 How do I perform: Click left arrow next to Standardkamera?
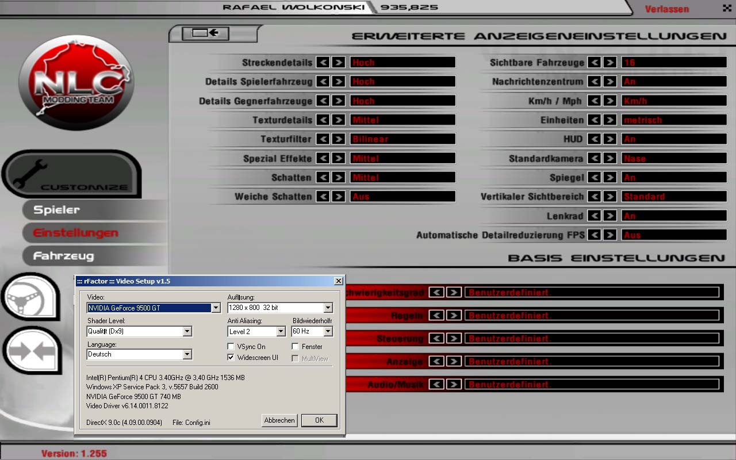[x=594, y=158]
